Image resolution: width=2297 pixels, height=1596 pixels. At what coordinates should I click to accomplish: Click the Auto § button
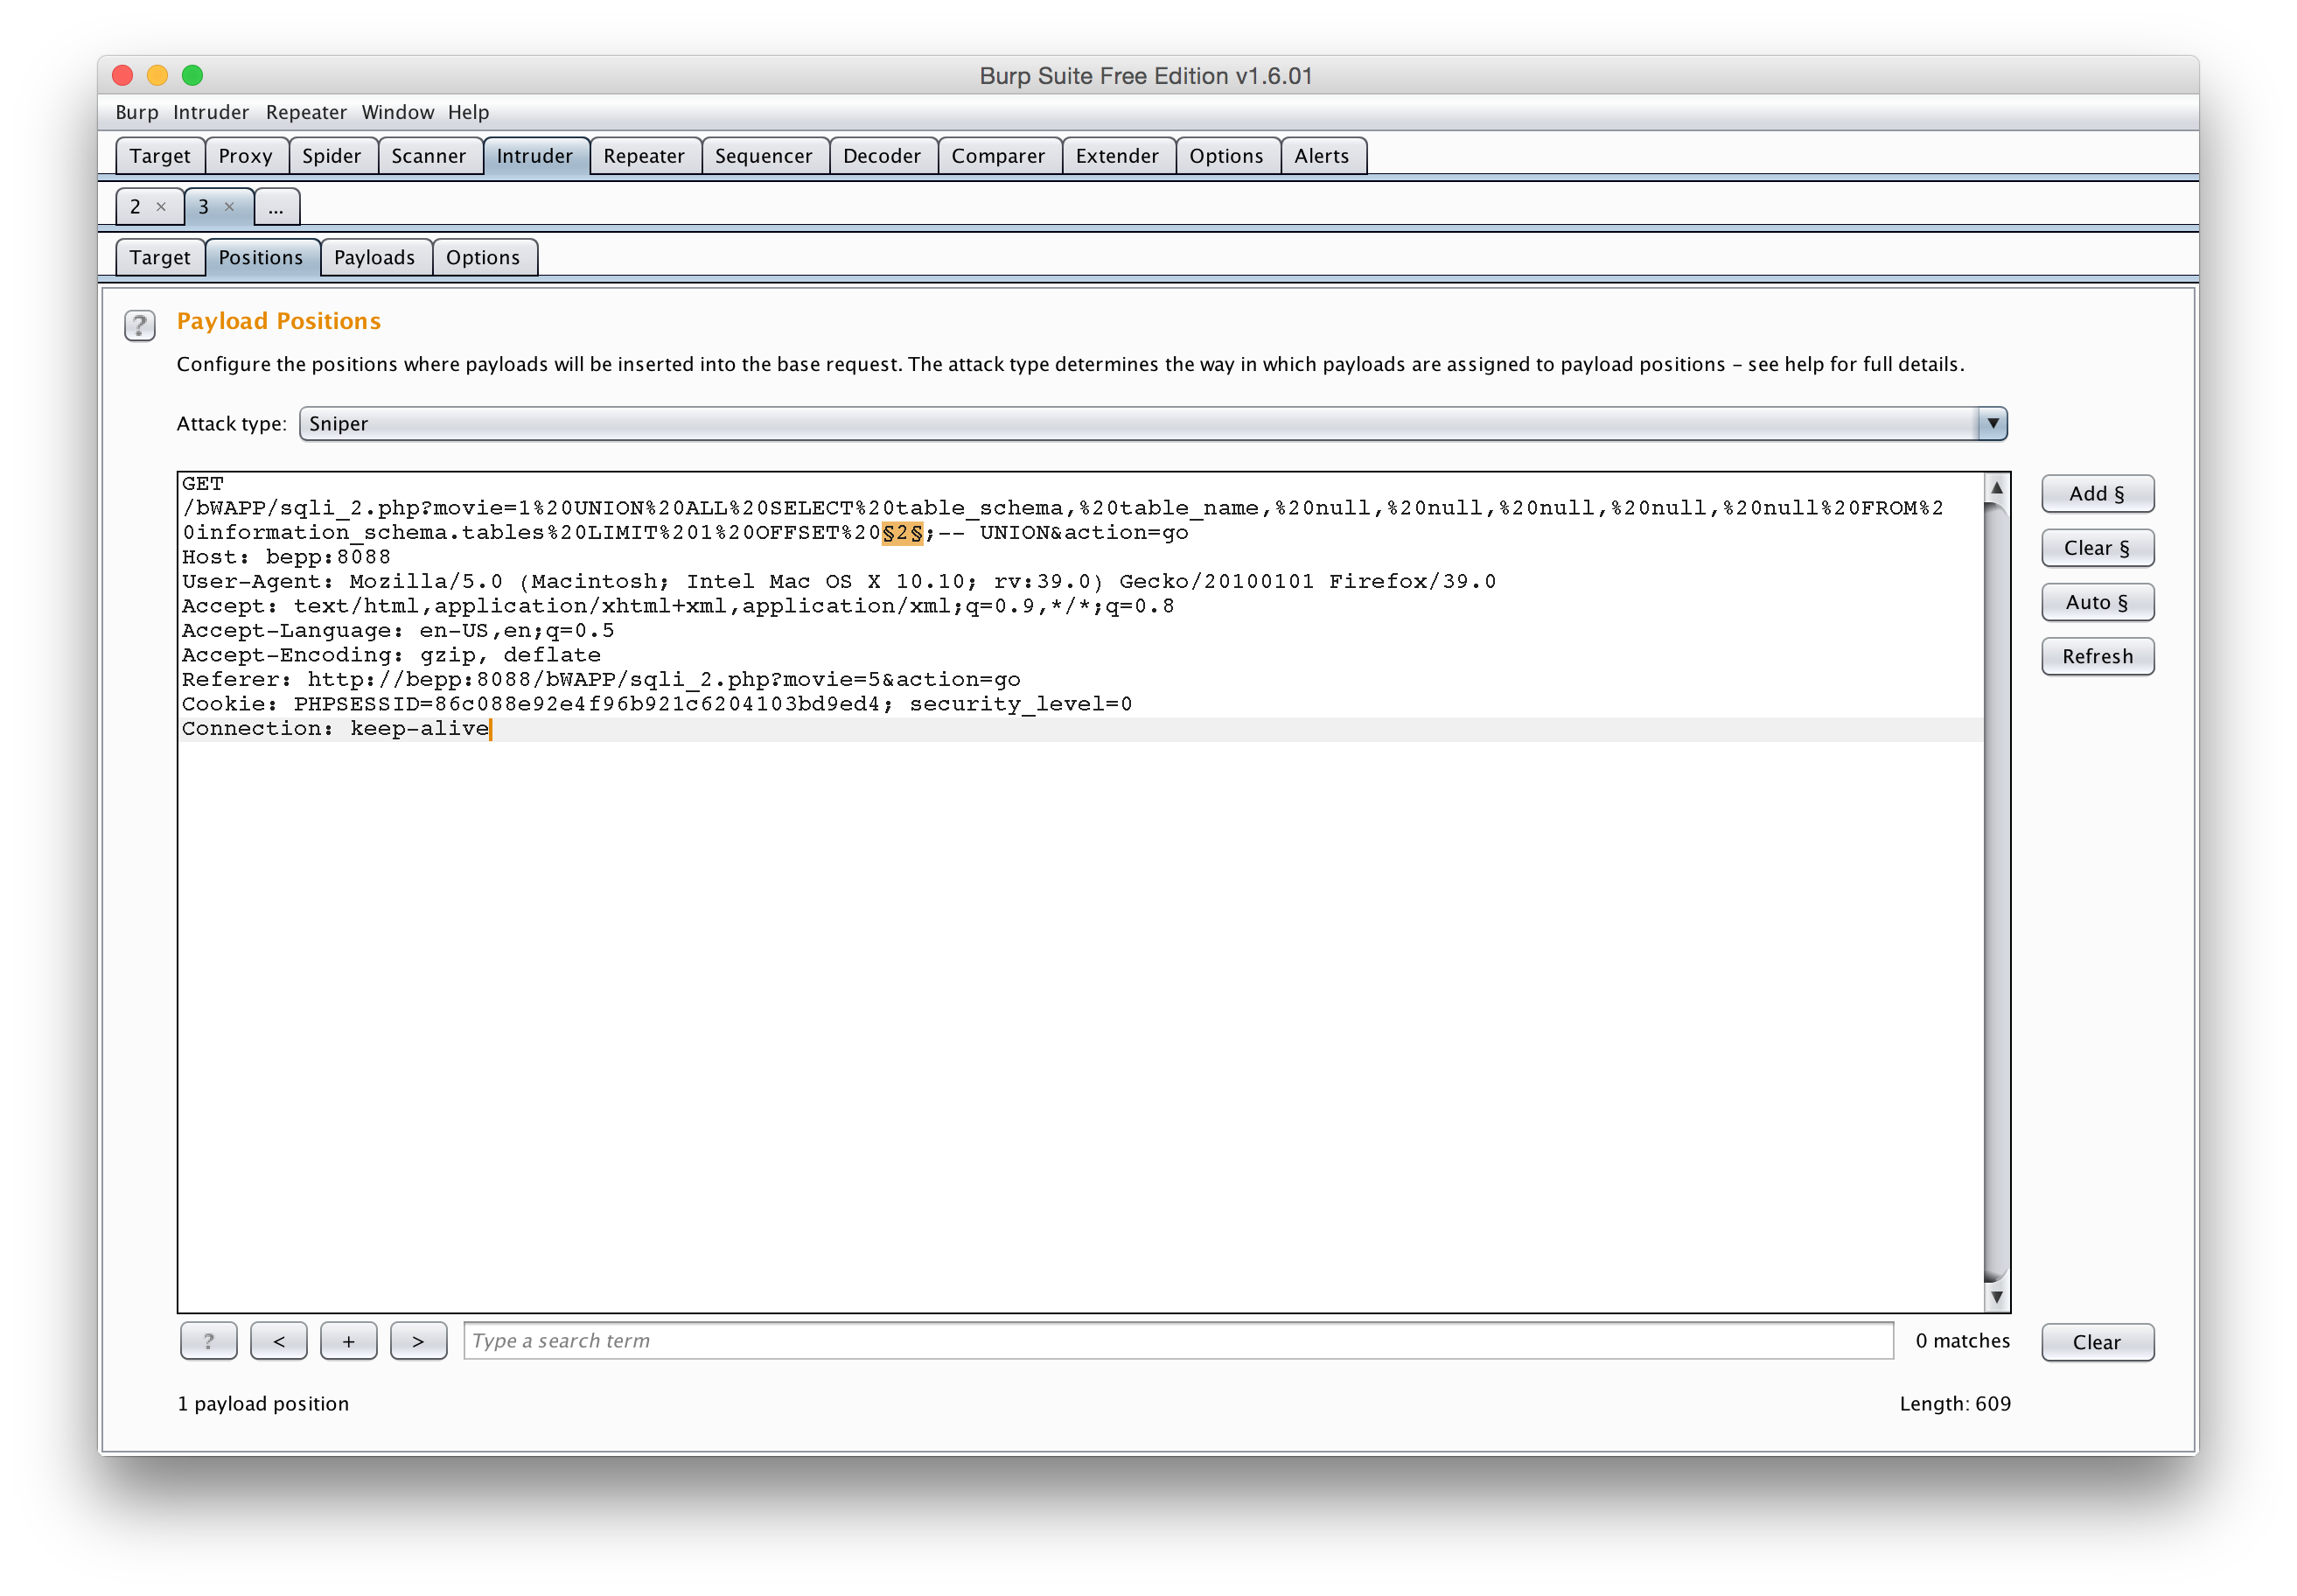(x=2096, y=602)
